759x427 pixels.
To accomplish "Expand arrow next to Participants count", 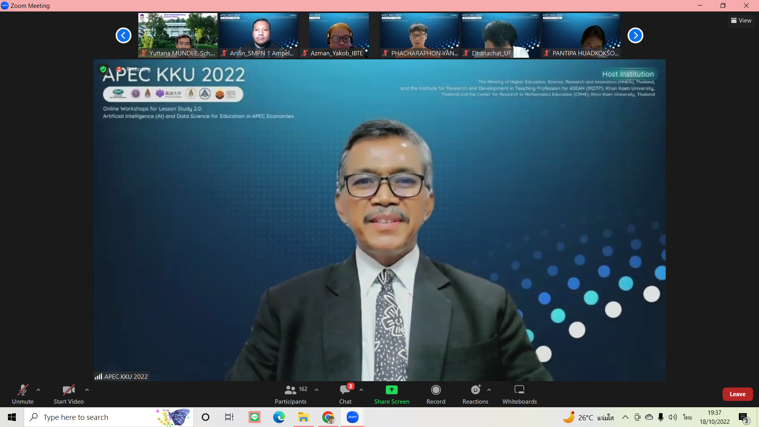I will (317, 390).
